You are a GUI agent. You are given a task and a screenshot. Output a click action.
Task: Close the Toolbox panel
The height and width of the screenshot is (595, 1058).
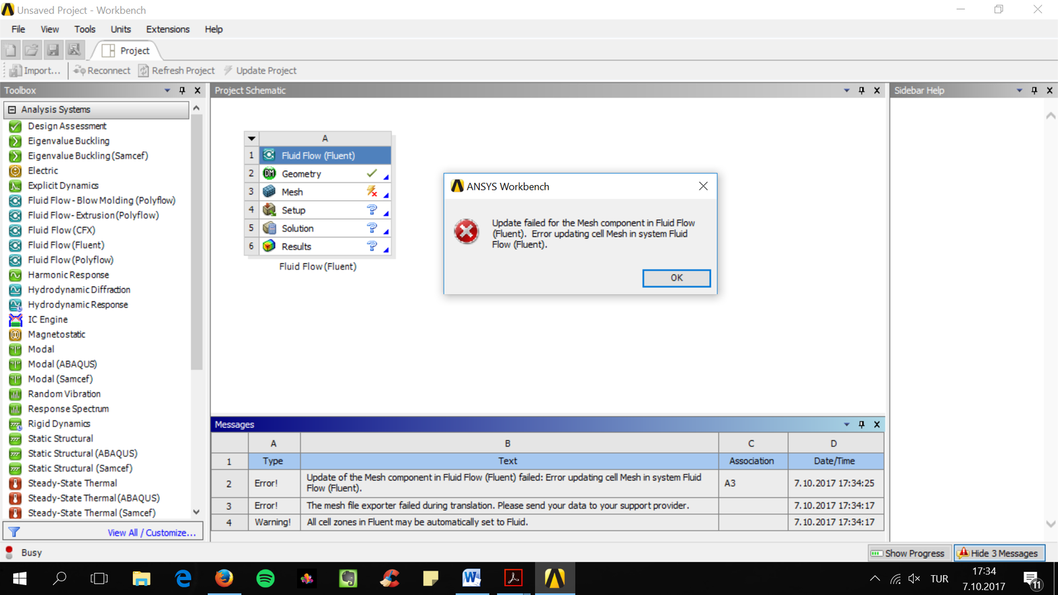coord(197,91)
